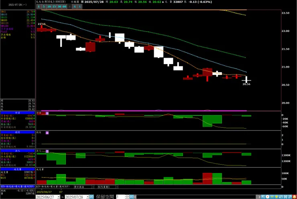
Task: Click the 22.16 high price label
Action: 41,24
